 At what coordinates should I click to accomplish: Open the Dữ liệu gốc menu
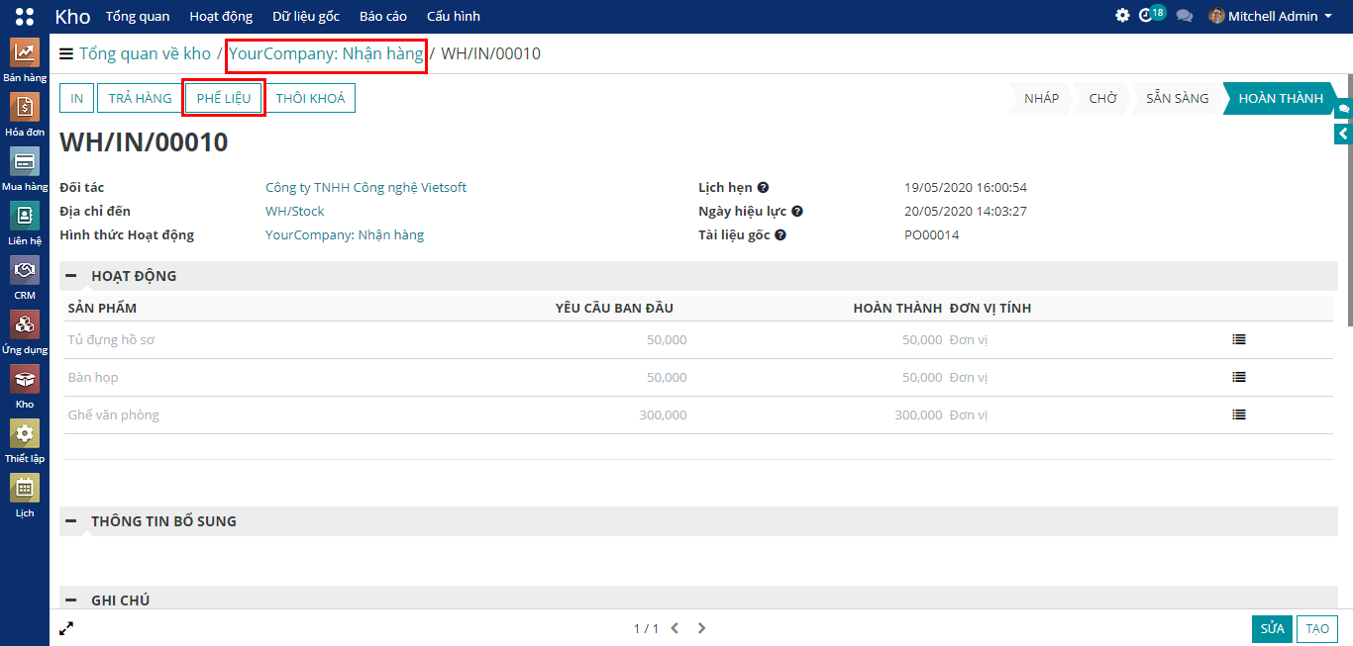(306, 16)
